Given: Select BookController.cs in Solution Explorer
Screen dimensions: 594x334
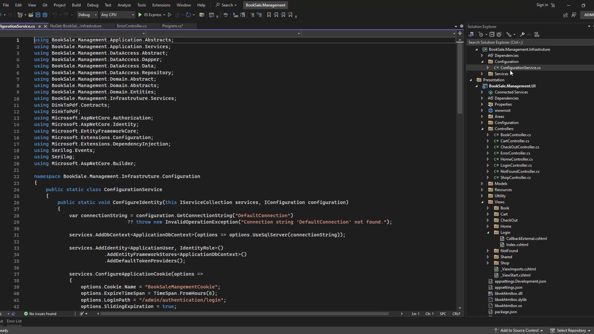Looking at the screenshot, I should pos(515,135).
